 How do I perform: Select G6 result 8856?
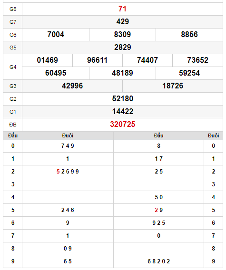[x=189, y=34]
